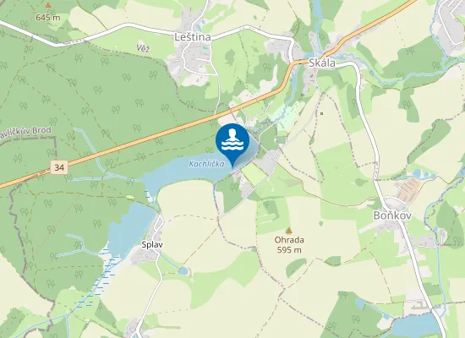
Task: Click the Ohrada peak triangle marker
Action: [288, 231]
